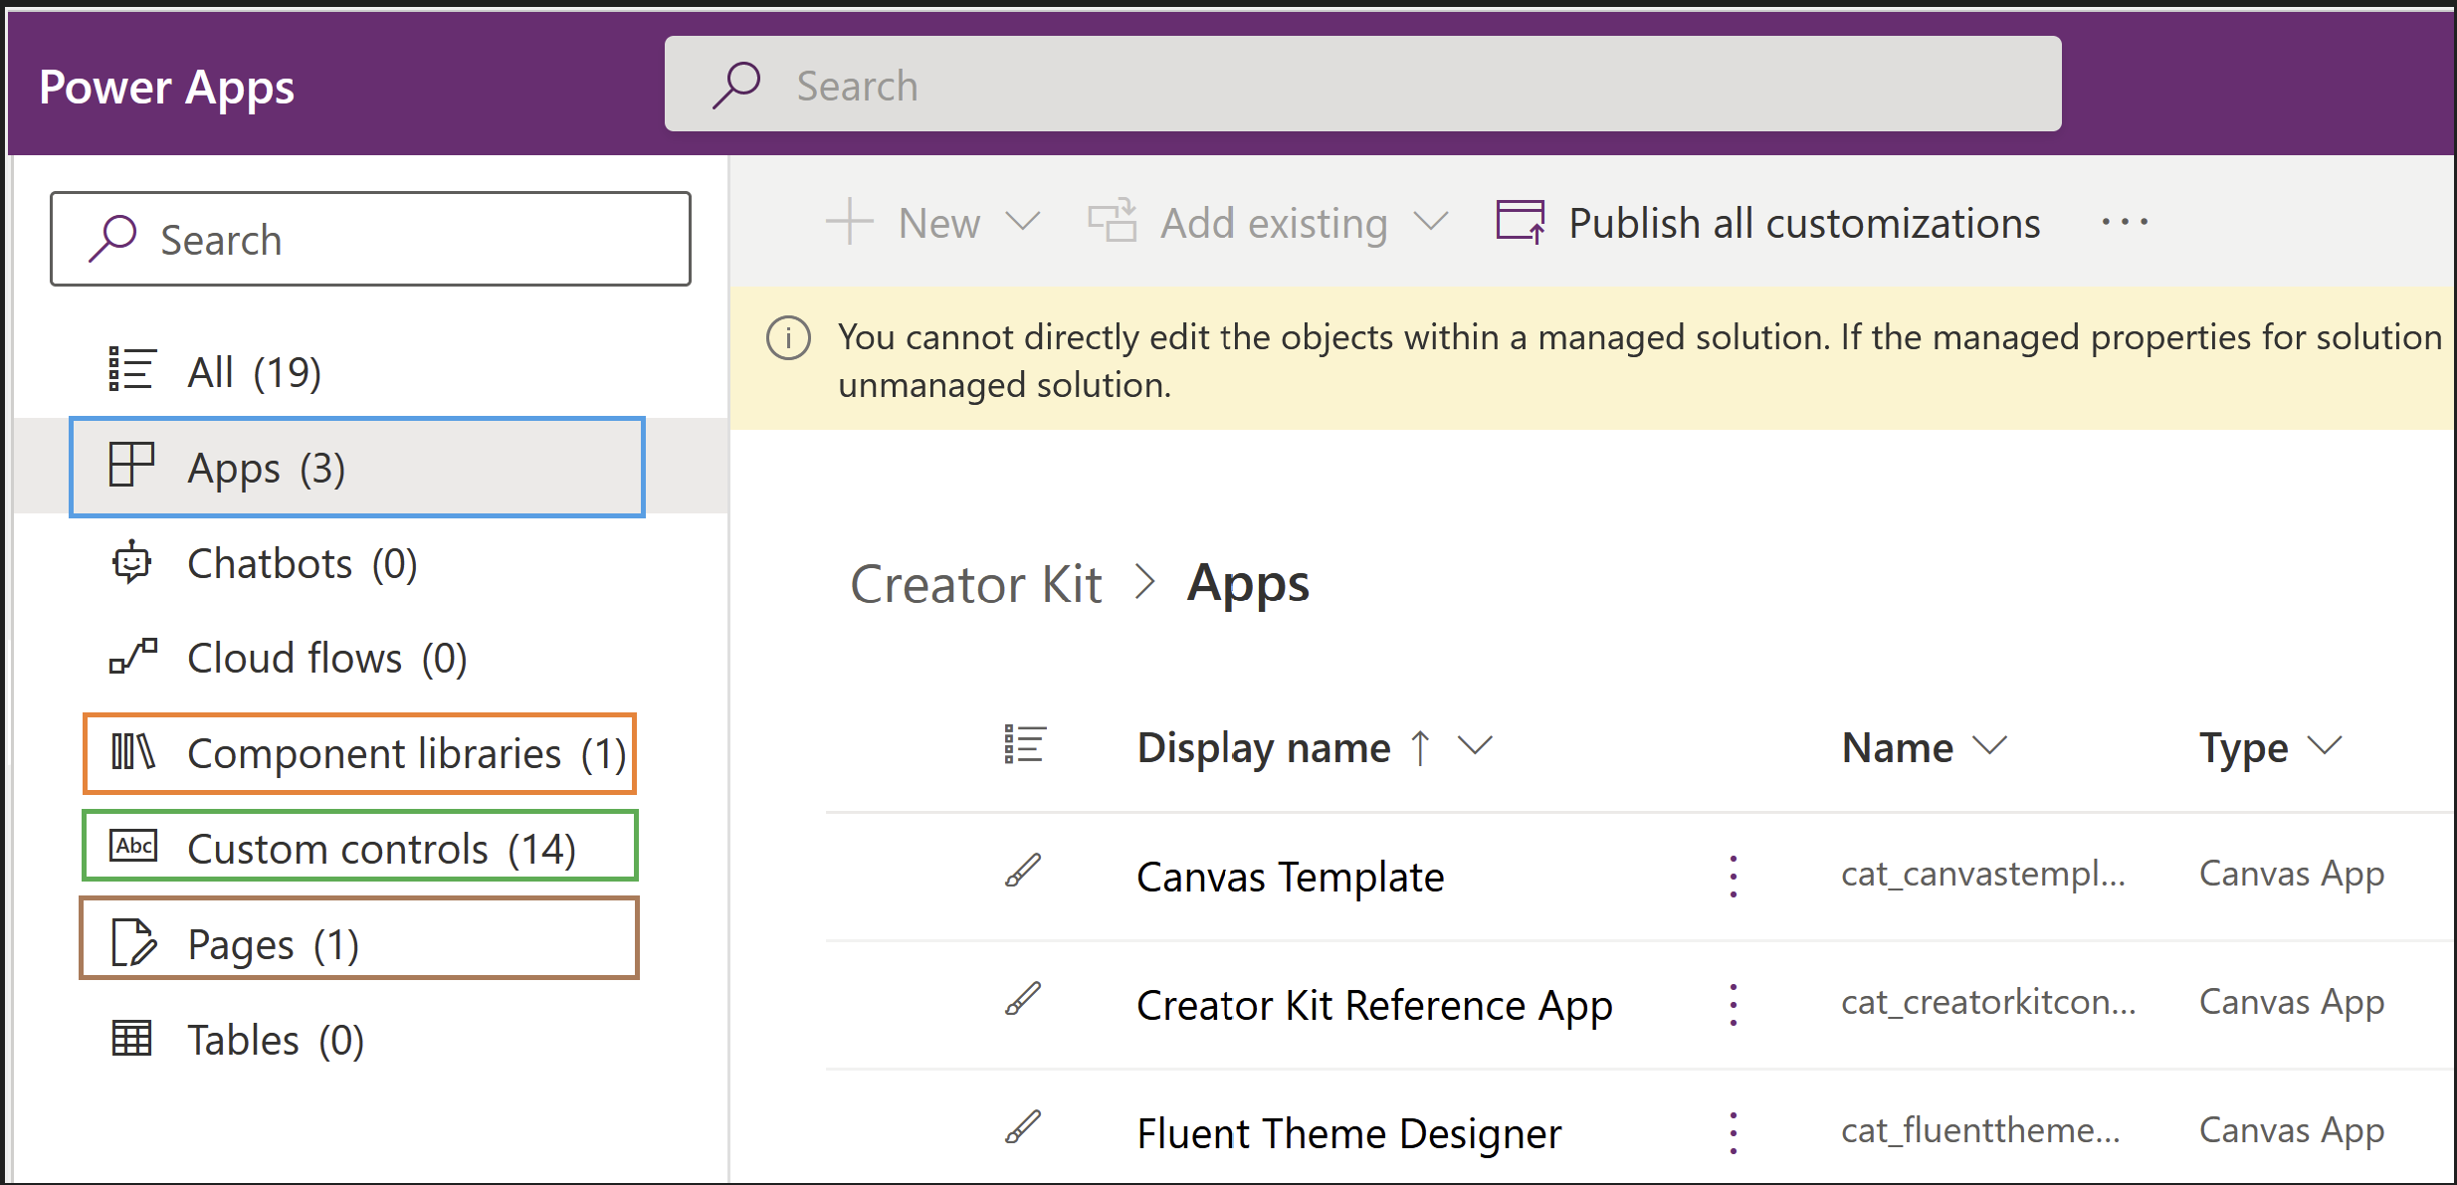This screenshot has height=1185, width=2457.
Task: Click the list view icon in column header
Action: [1024, 745]
